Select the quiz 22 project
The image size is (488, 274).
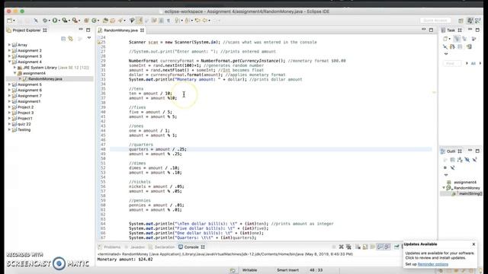point(24,124)
